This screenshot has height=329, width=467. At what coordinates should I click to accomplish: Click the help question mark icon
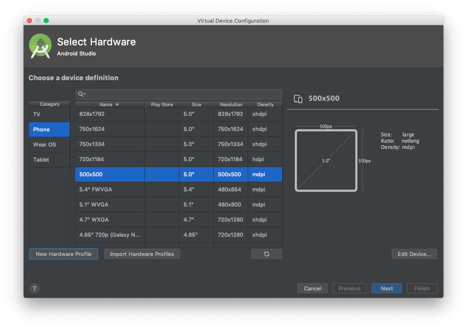(34, 288)
